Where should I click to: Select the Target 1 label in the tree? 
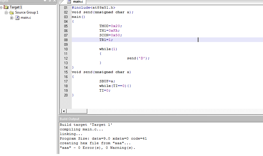(x=16, y=7)
